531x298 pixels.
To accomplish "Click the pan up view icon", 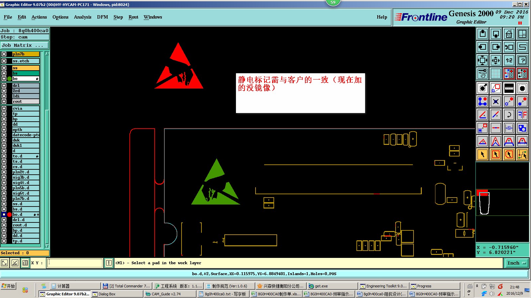I will [x=483, y=34].
